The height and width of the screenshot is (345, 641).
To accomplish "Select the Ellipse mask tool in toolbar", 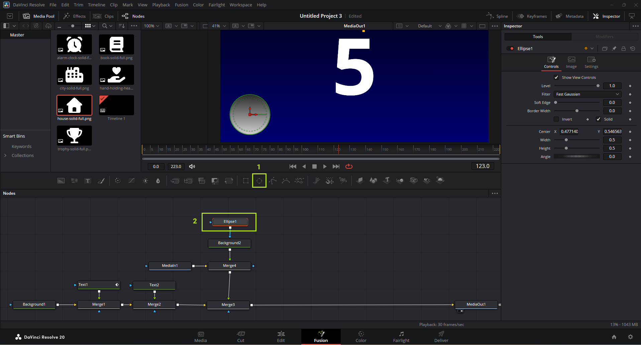I will point(259,181).
